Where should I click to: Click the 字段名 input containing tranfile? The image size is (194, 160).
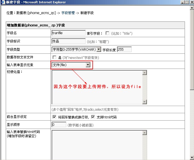[x=68, y=33]
